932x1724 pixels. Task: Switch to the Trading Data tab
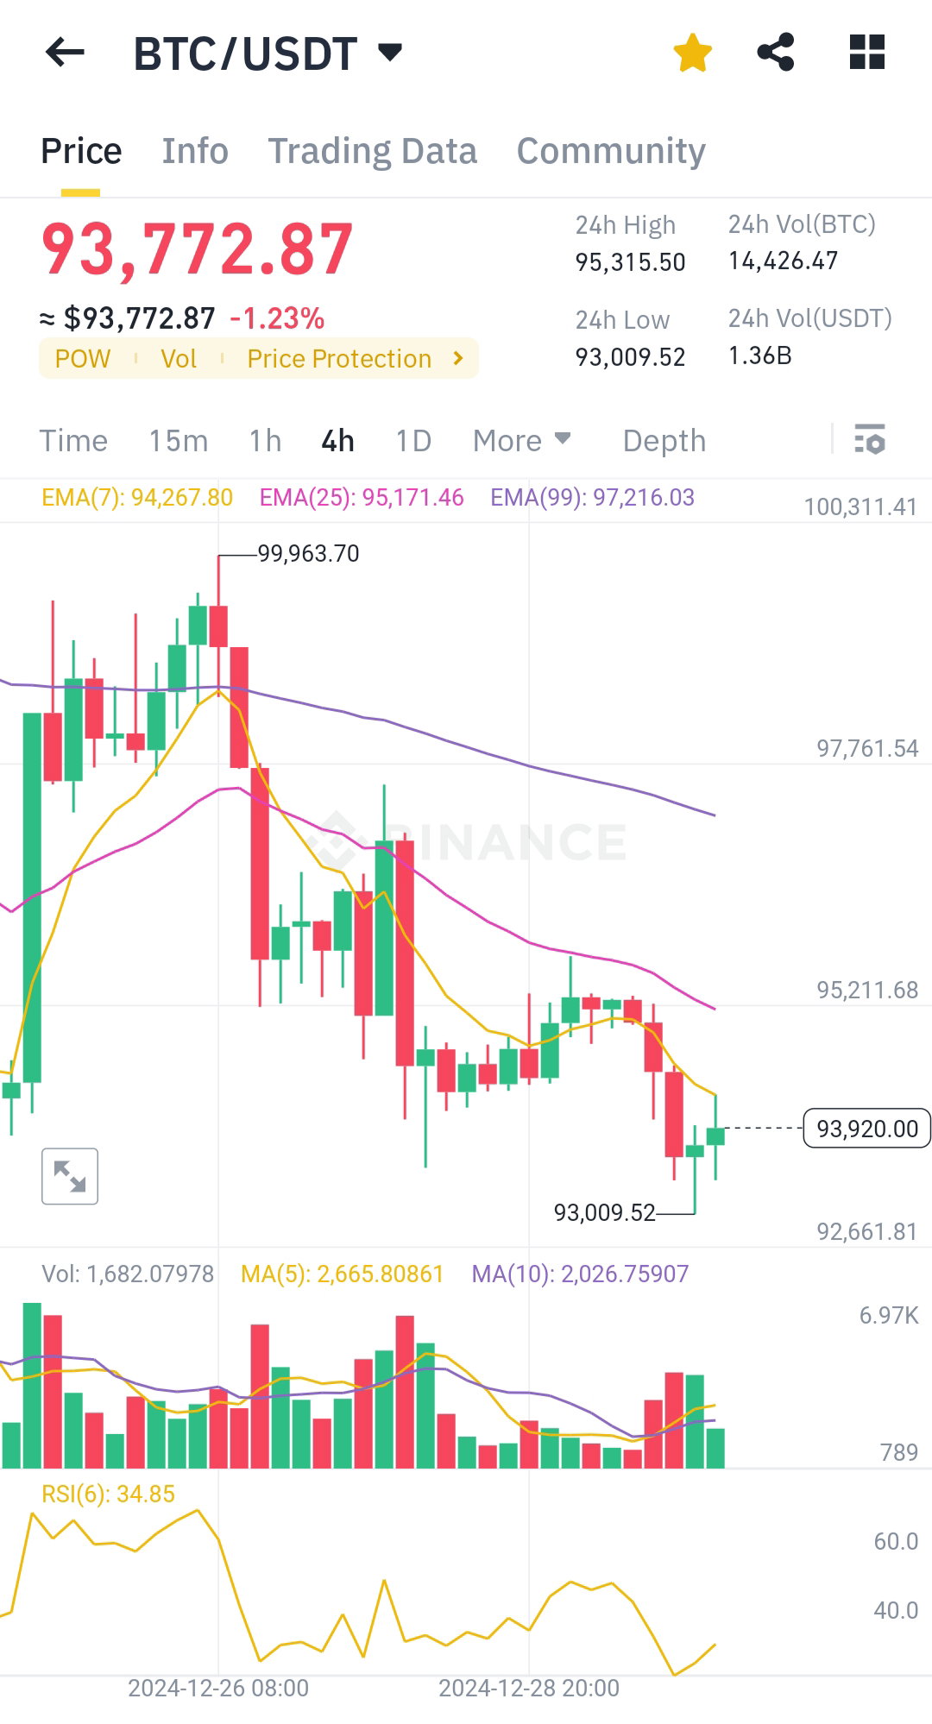pyautogui.click(x=372, y=151)
